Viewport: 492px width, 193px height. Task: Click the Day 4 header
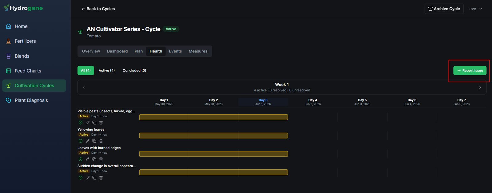[313, 102]
